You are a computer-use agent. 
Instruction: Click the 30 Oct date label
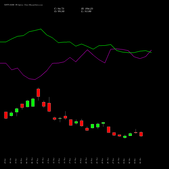click(10, 161)
